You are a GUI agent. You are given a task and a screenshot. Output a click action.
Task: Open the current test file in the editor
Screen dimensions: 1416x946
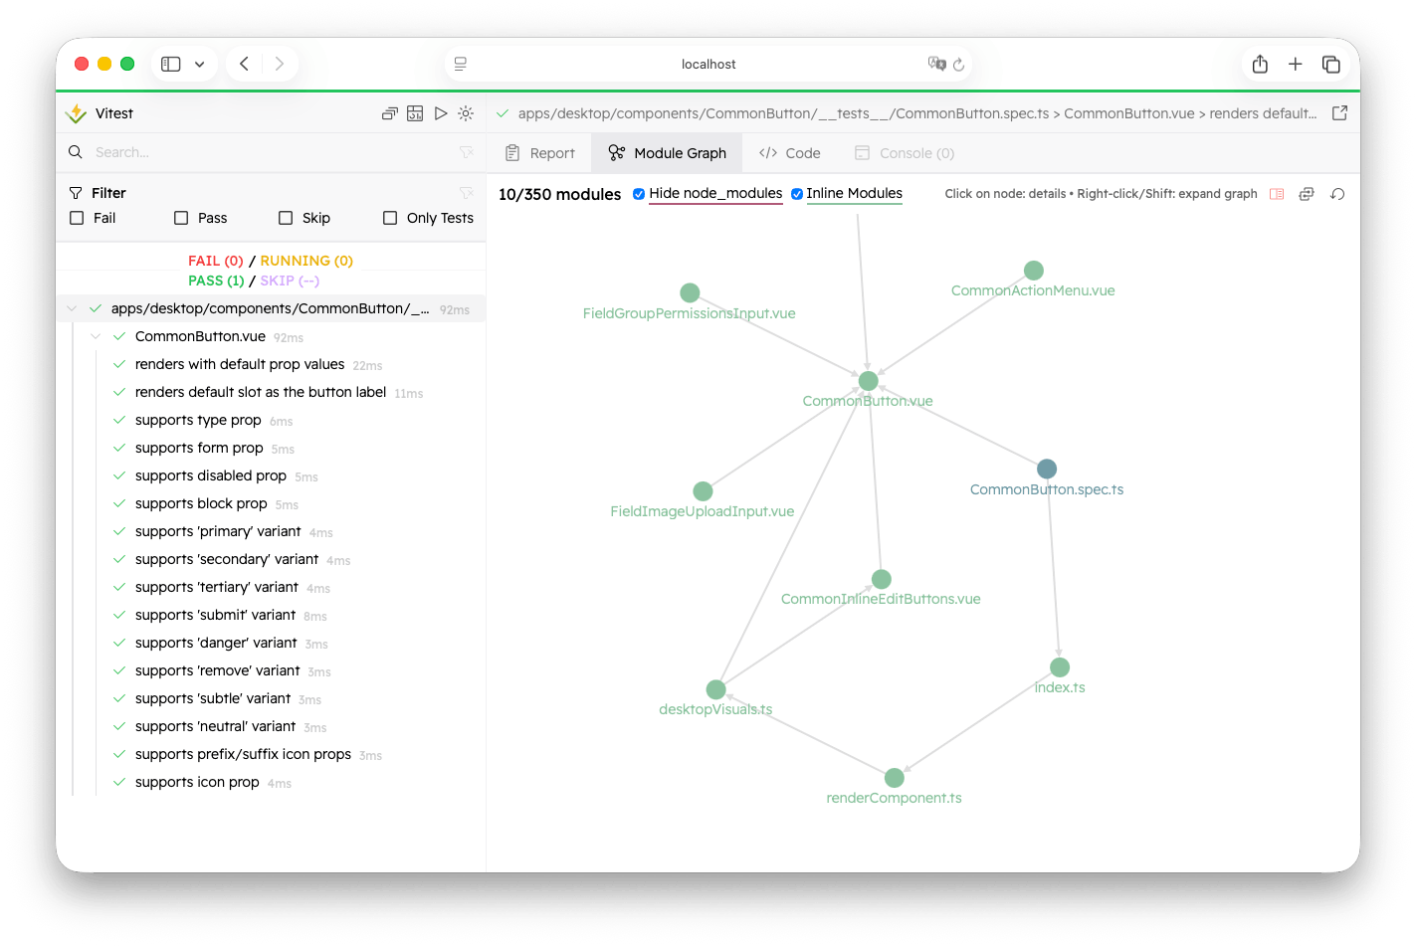1340,112
